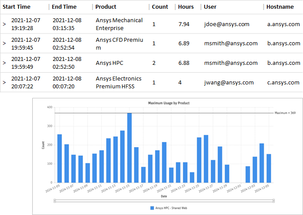This screenshot has width=303, height=215.
Task: Click the right handle of date range slider
Action: [274, 201]
